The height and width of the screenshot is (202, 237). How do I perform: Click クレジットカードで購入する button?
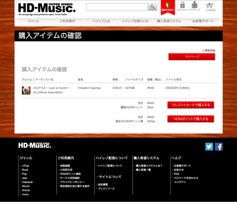pos(191,105)
